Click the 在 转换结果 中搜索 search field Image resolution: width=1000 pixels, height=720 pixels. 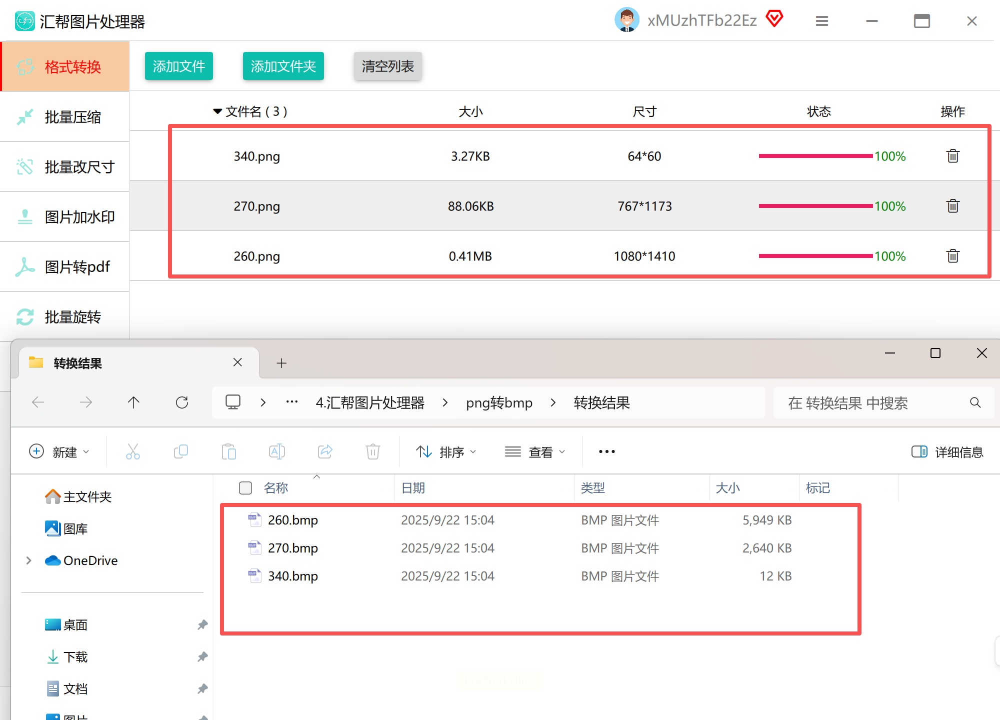click(870, 403)
